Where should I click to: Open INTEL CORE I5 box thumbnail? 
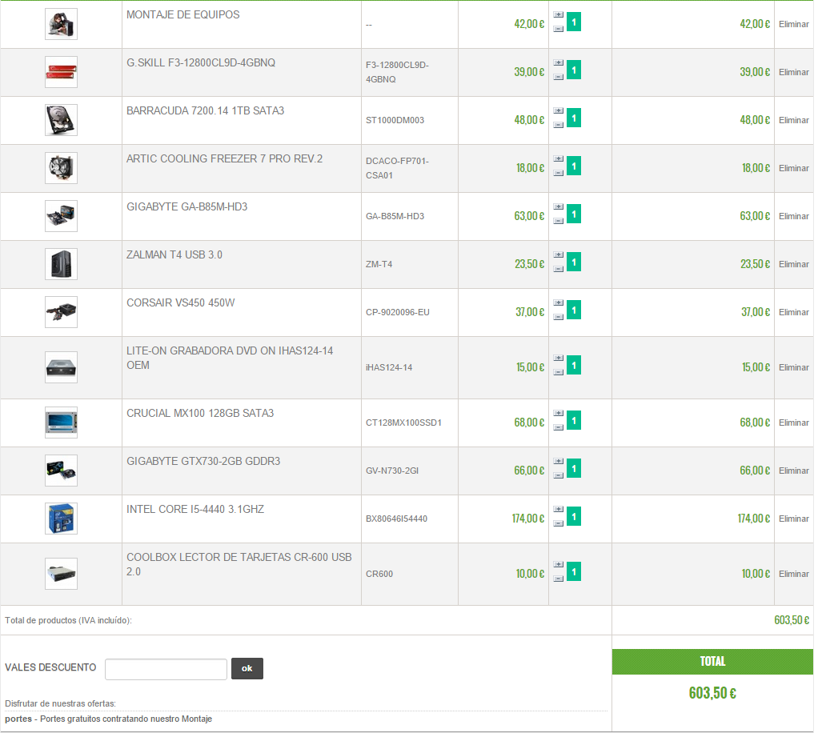(61, 519)
